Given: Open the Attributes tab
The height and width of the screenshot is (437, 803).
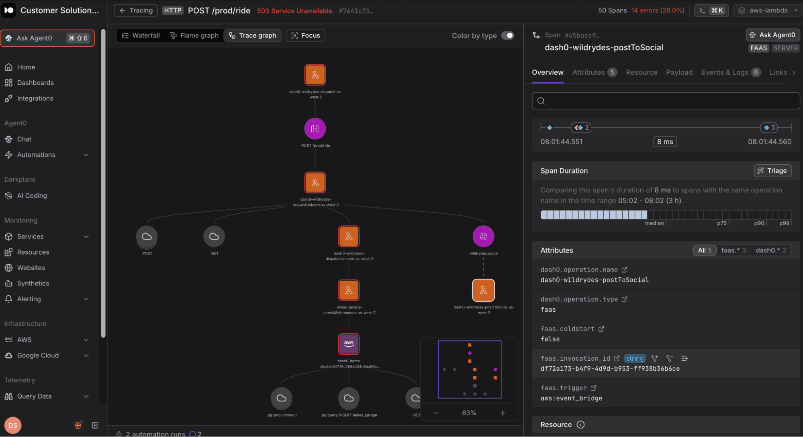Looking at the screenshot, I should tap(594, 73).
